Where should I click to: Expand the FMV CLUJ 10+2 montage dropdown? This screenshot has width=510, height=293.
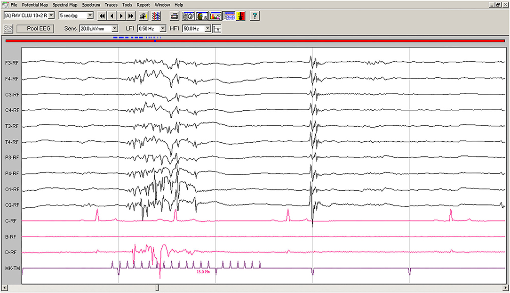[x=51, y=16]
